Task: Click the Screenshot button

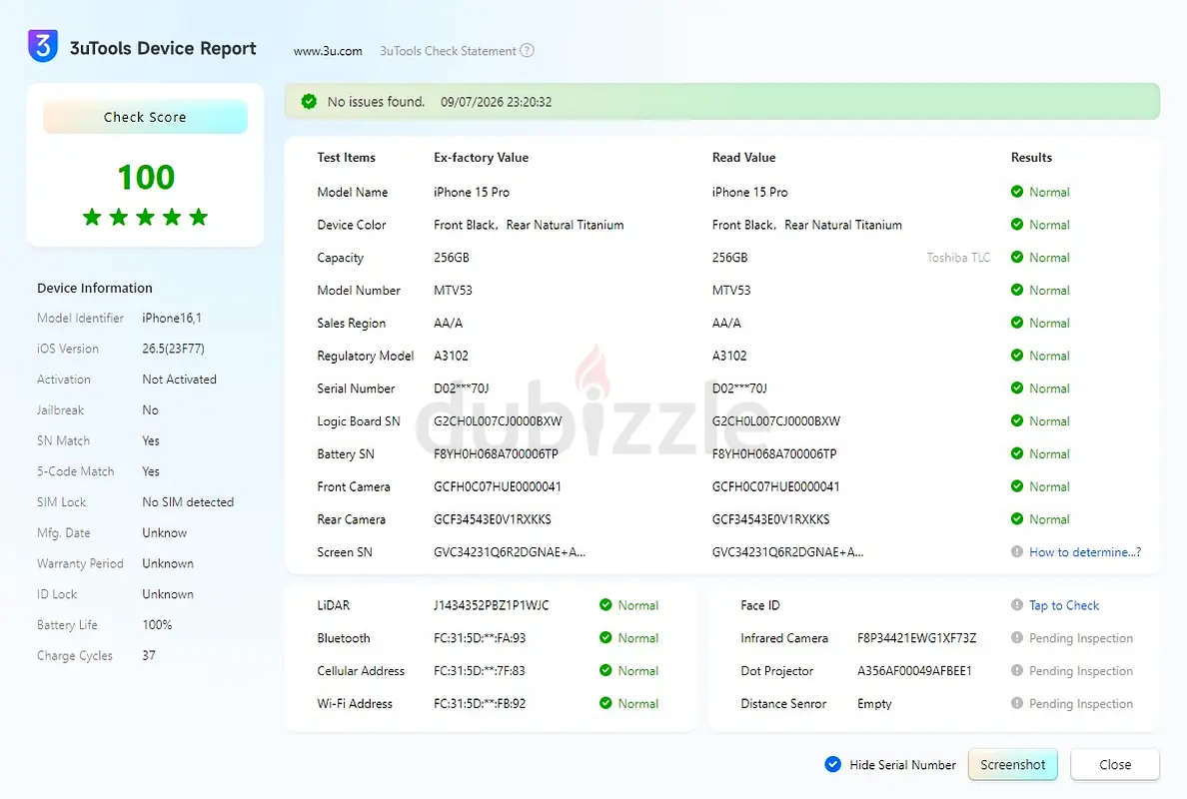Action: coord(1012,764)
